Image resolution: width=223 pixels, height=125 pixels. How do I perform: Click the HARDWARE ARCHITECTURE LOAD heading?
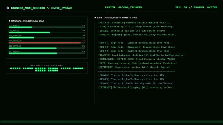point(27,21)
